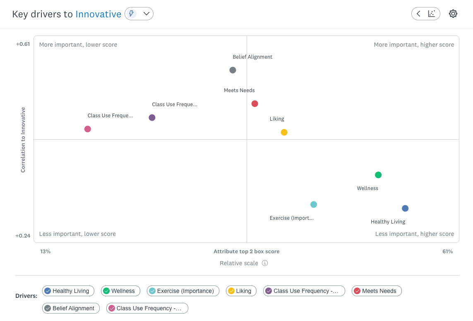
Task: Toggle the second Class Use Frequency chip
Action: coord(147,308)
